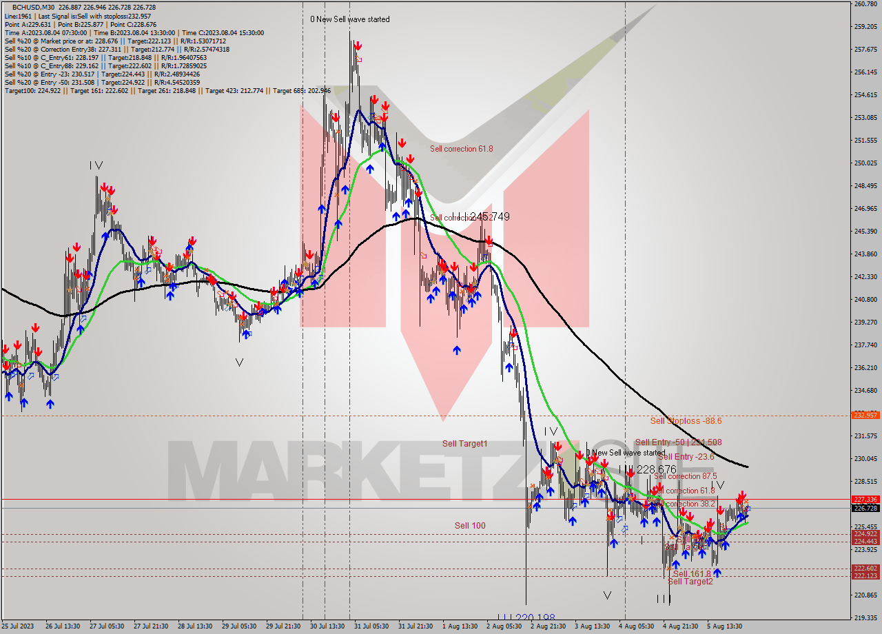Viewport: 882px width, 634px height.
Task: Click the '31 Jul 05:30' time label
Action: 371,626
